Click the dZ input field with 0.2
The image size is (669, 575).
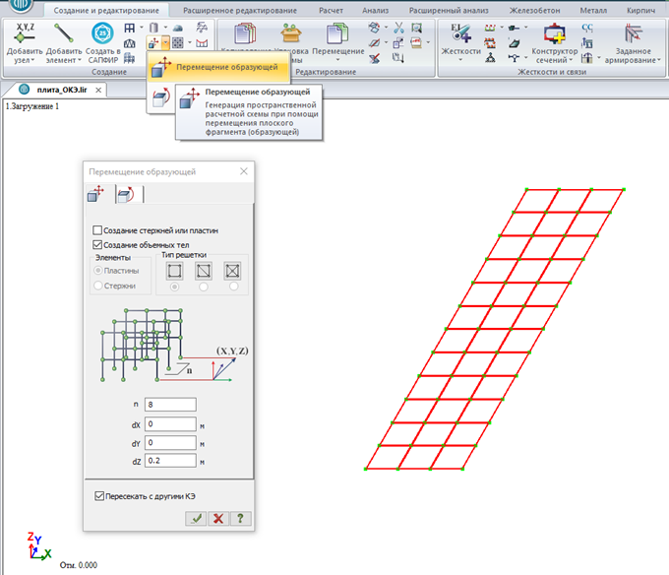(x=170, y=461)
